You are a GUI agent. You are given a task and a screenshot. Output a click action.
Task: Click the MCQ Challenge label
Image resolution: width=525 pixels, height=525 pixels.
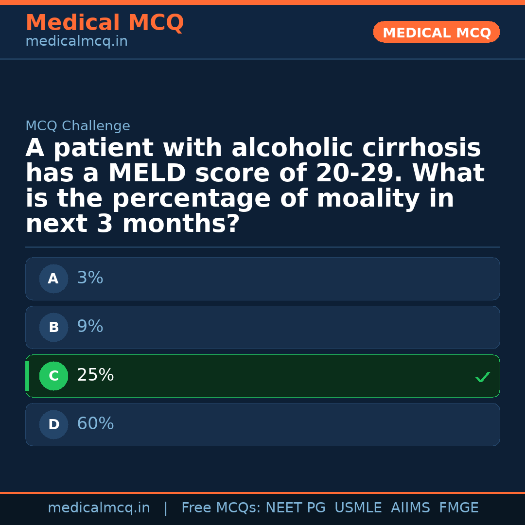coord(78,126)
